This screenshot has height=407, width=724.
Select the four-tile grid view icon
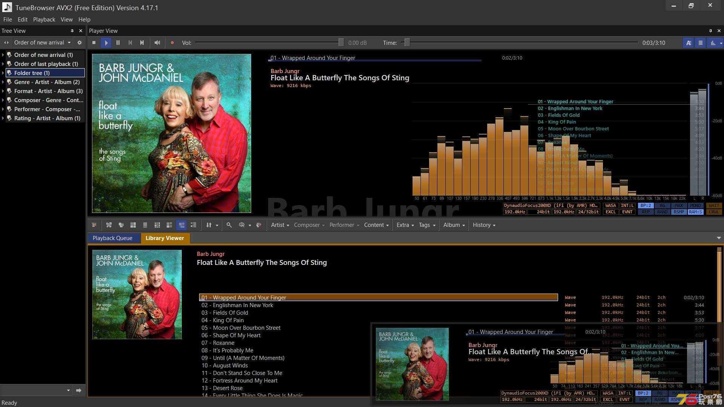point(133,225)
